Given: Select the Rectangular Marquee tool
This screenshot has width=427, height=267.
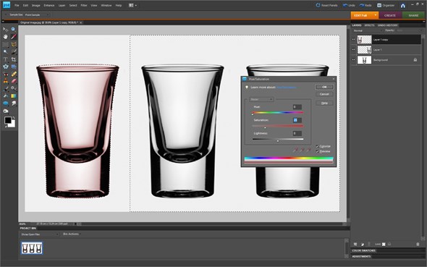Looking at the screenshot, I should tap(5, 44).
